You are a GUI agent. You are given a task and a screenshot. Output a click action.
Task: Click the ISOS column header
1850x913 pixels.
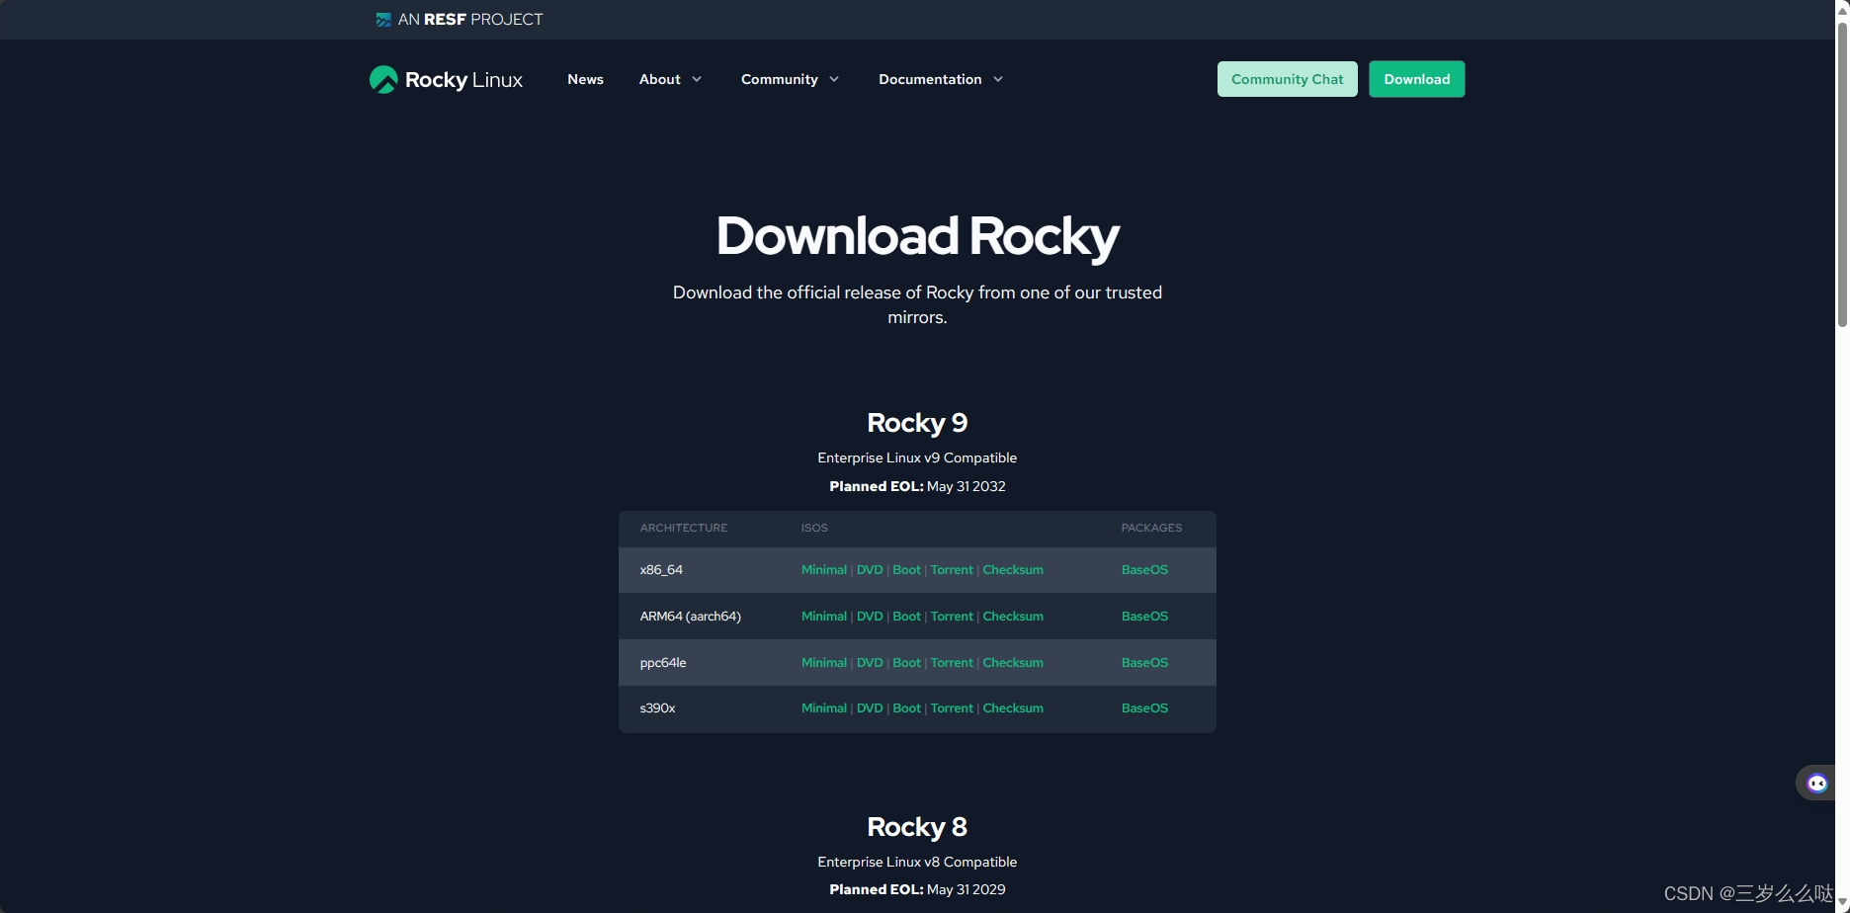coord(814,528)
